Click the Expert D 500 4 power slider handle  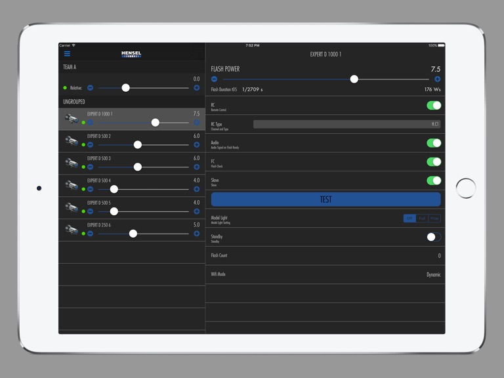tap(114, 189)
